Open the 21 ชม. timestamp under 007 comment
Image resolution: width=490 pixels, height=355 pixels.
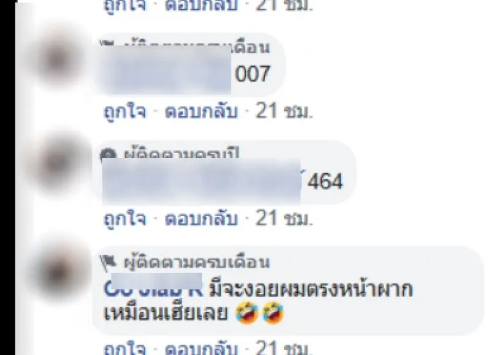284,111
